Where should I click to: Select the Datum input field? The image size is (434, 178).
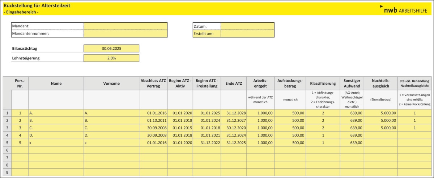247,26
